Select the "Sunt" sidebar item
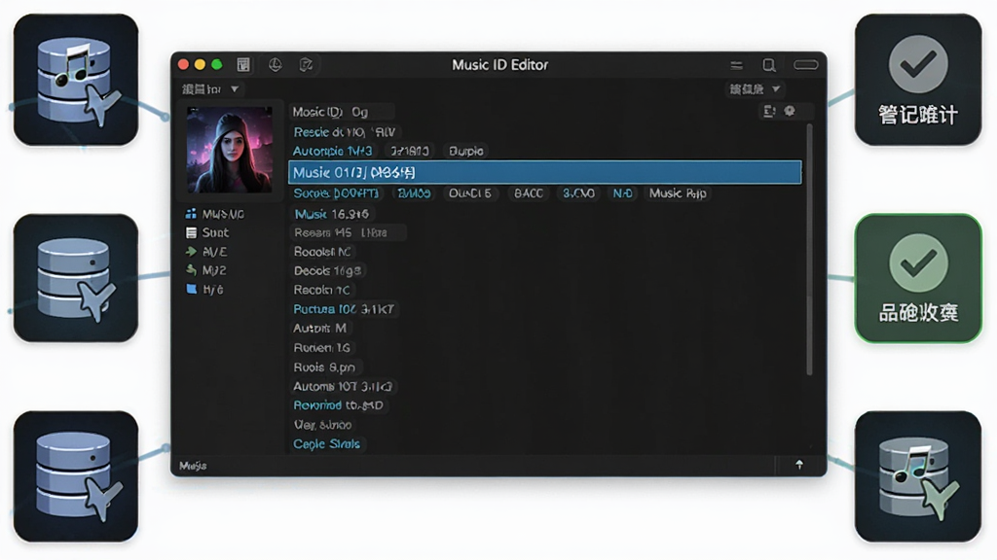This screenshot has height=560, width=997. click(215, 232)
